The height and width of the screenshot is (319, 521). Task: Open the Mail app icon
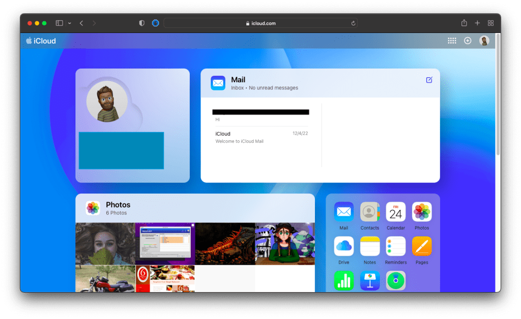coord(343,212)
